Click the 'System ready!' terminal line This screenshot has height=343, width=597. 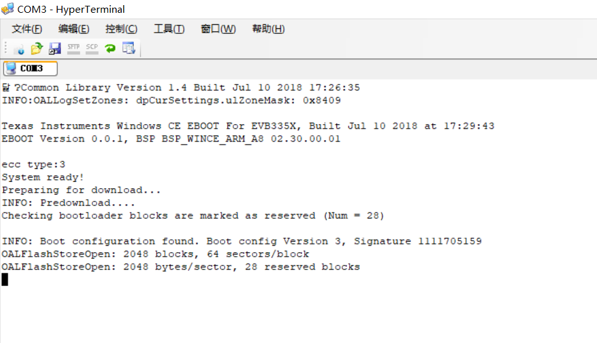coord(43,177)
